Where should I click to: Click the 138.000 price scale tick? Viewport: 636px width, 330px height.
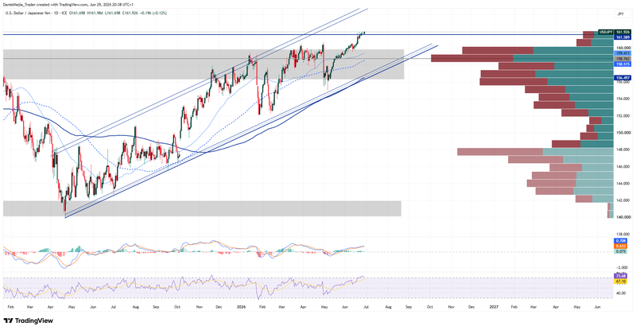(623, 235)
